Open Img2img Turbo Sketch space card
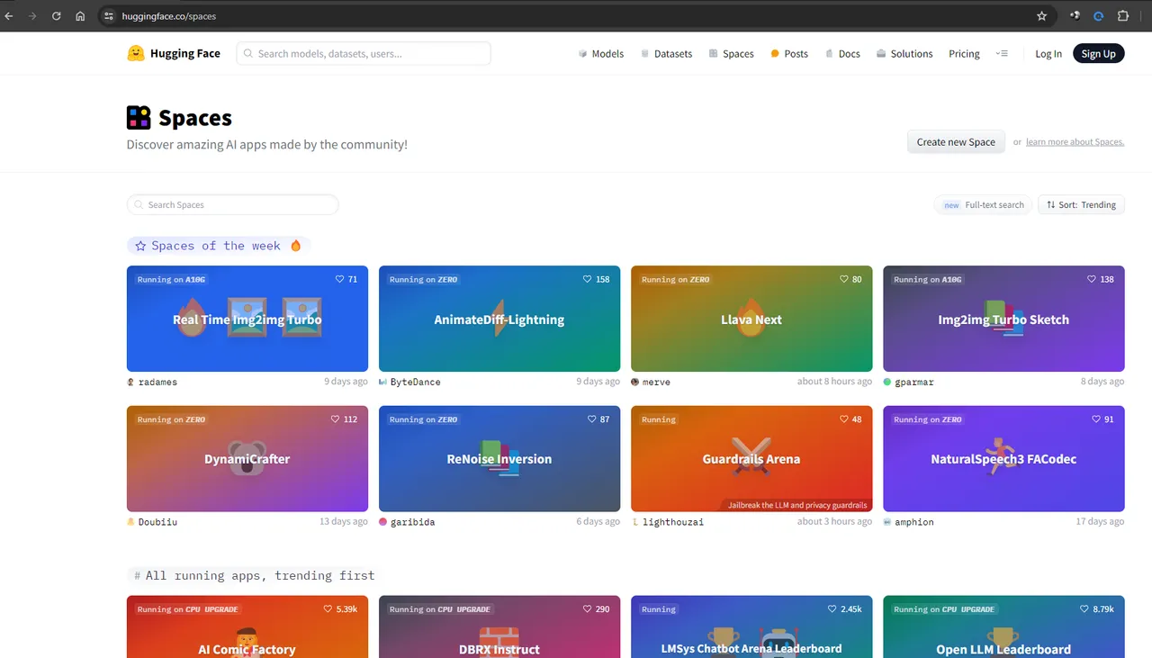 click(x=1003, y=319)
